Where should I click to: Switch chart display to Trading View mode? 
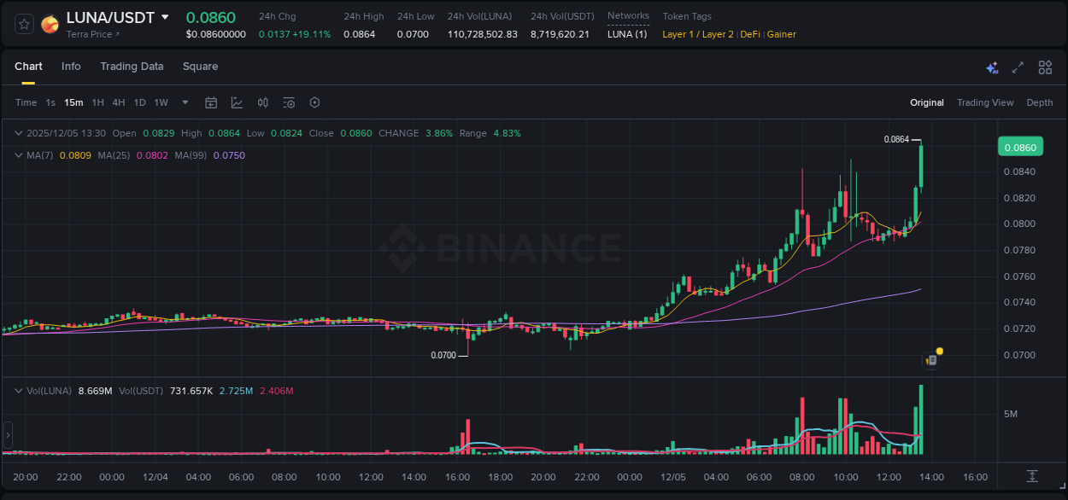coord(985,102)
